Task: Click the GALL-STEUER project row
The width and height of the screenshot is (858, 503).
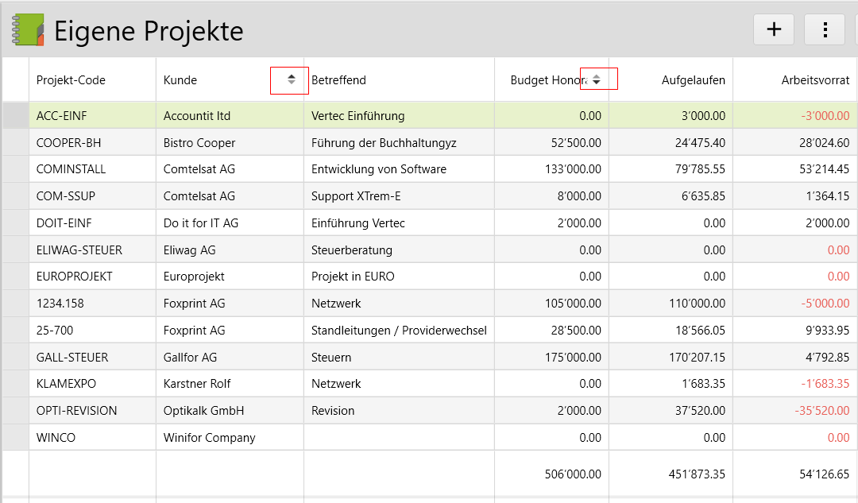Action: (x=72, y=358)
